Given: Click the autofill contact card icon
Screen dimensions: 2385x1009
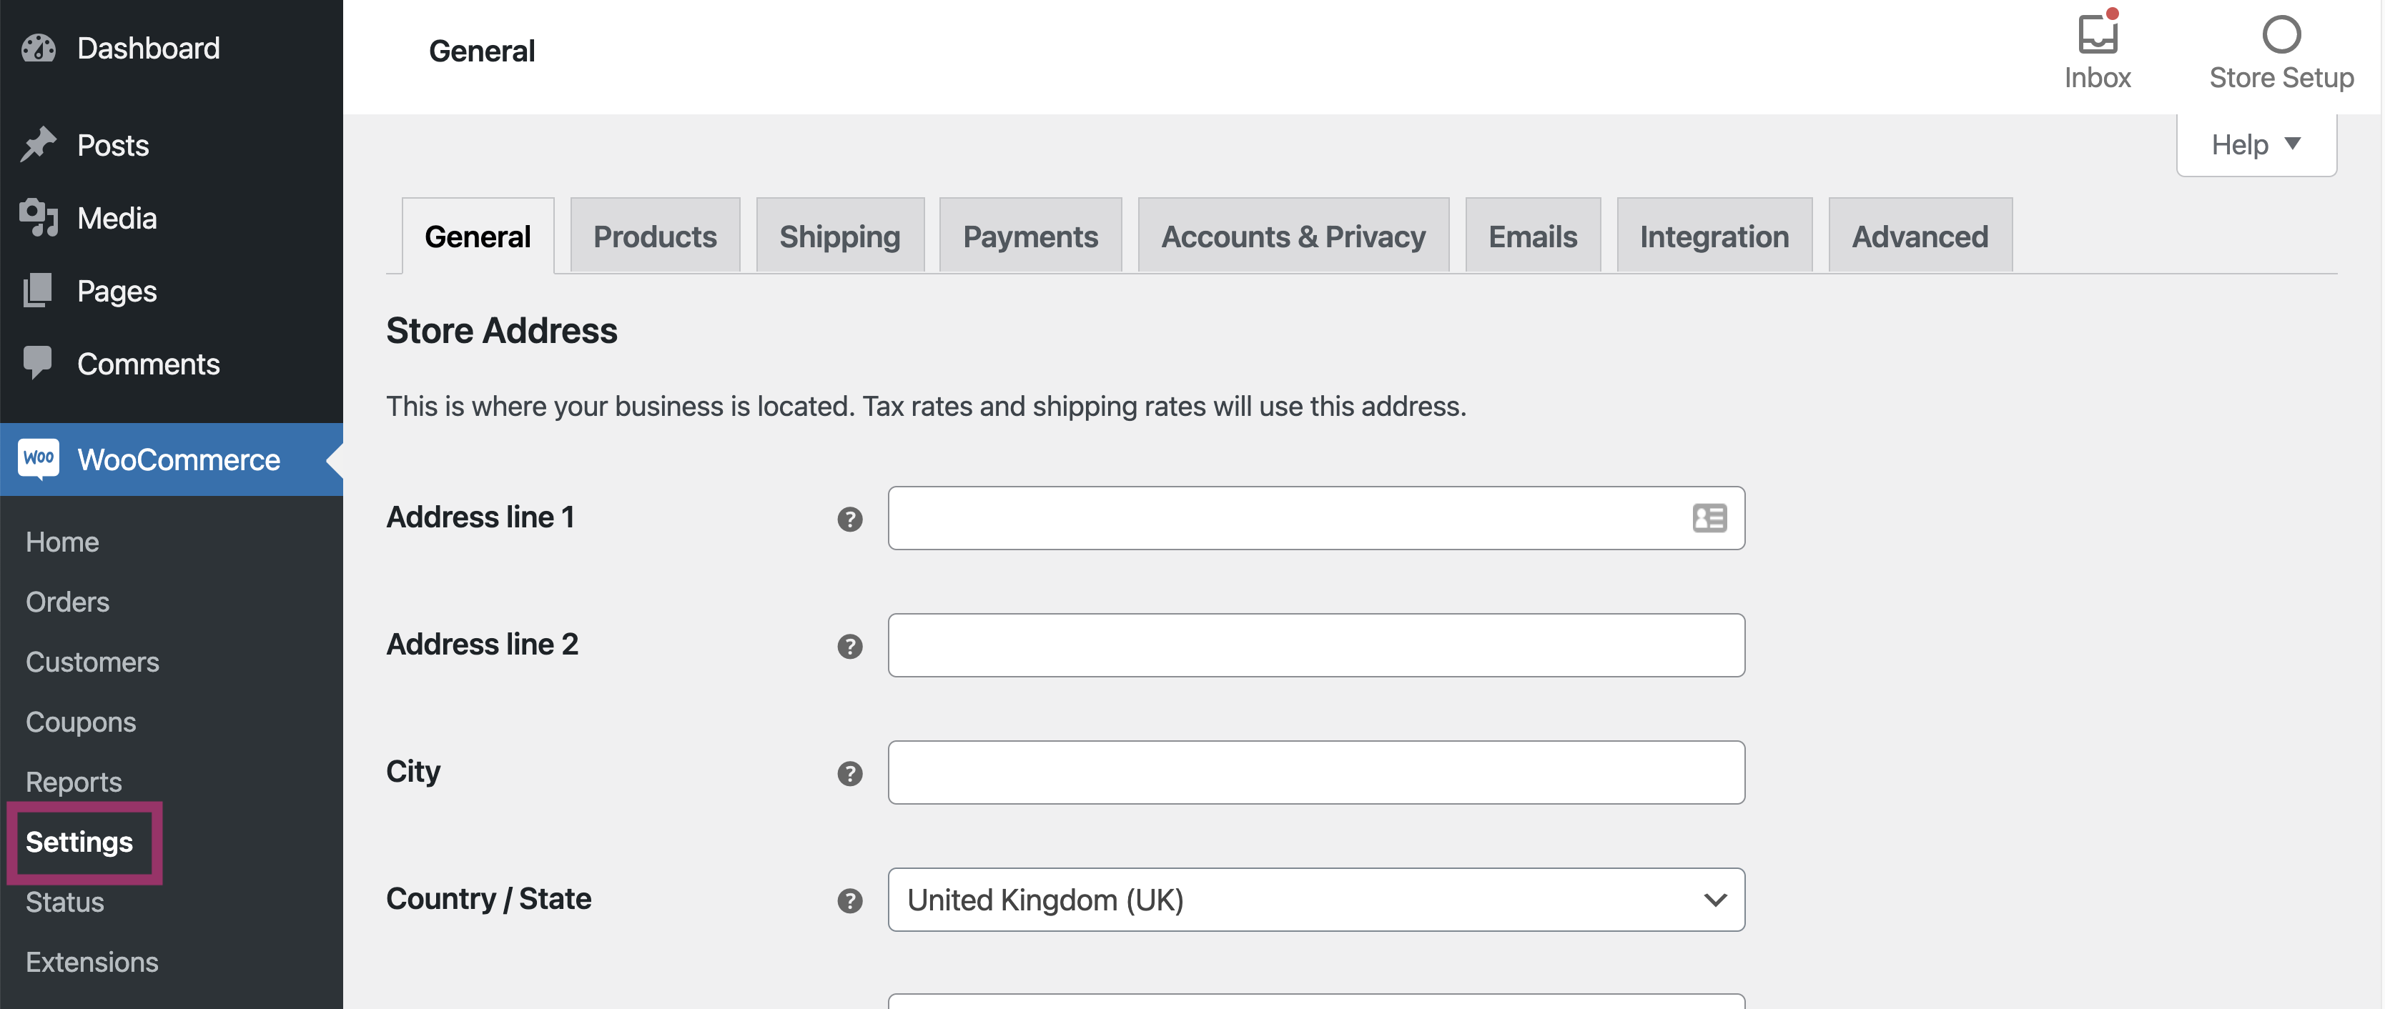Looking at the screenshot, I should (1709, 518).
